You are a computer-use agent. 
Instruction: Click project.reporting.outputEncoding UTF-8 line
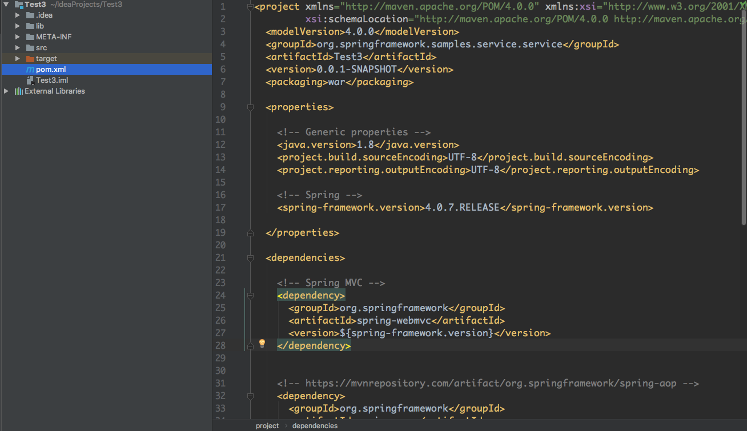pyautogui.click(x=488, y=170)
